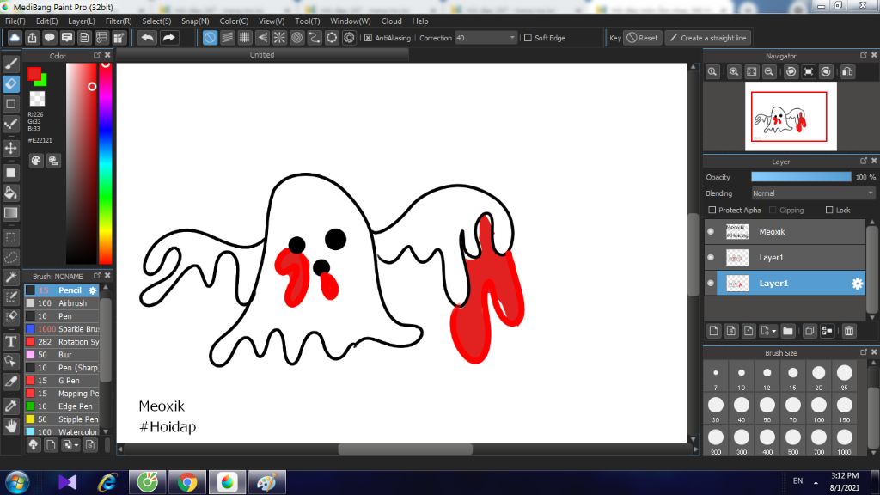Toggle the Clipping checkbox
This screenshot has width=880, height=495.
click(x=773, y=210)
